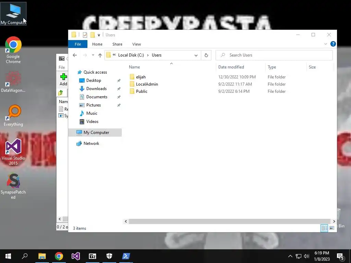Image resolution: width=351 pixels, height=263 pixels.
Task: Open network status tray icon
Action: [299, 256]
